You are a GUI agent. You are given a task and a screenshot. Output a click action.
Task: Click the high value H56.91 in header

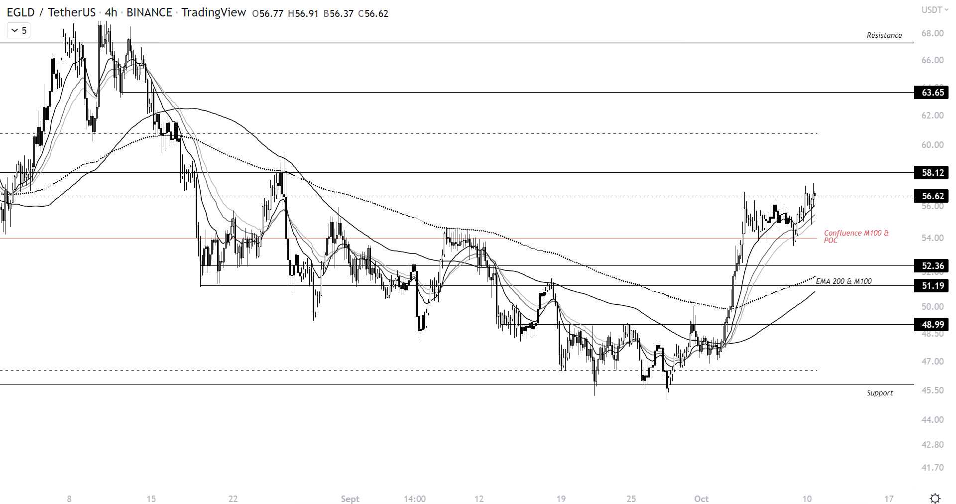(x=303, y=13)
